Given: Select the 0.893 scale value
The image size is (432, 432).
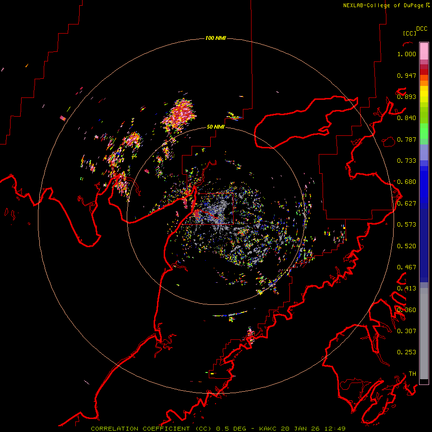Looking at the screenshot, I should (407, 96).
